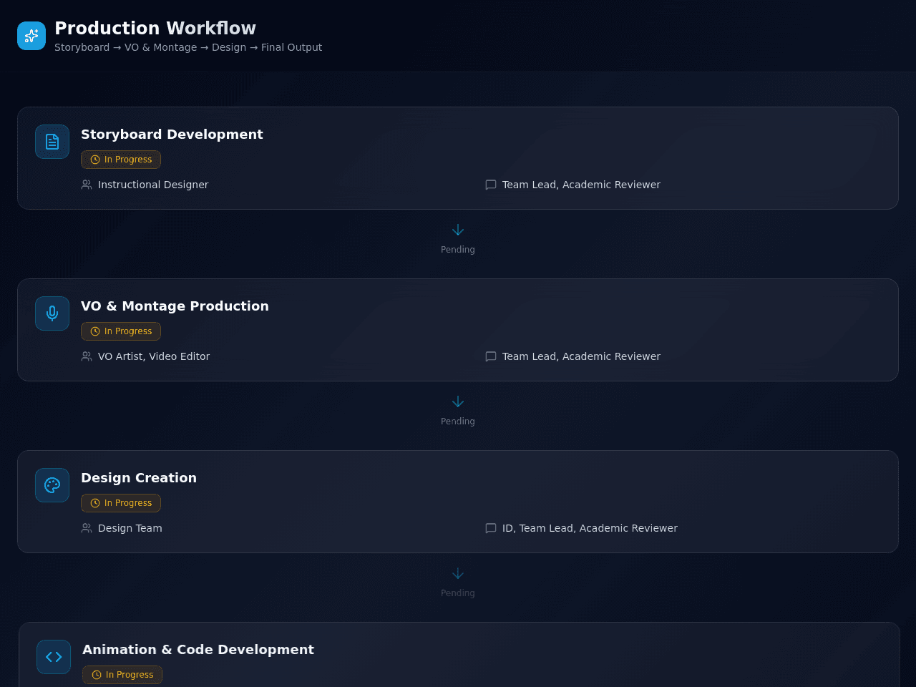
Task: Click the In Progress badge under Storyboard Development
Action: (121, 160)
